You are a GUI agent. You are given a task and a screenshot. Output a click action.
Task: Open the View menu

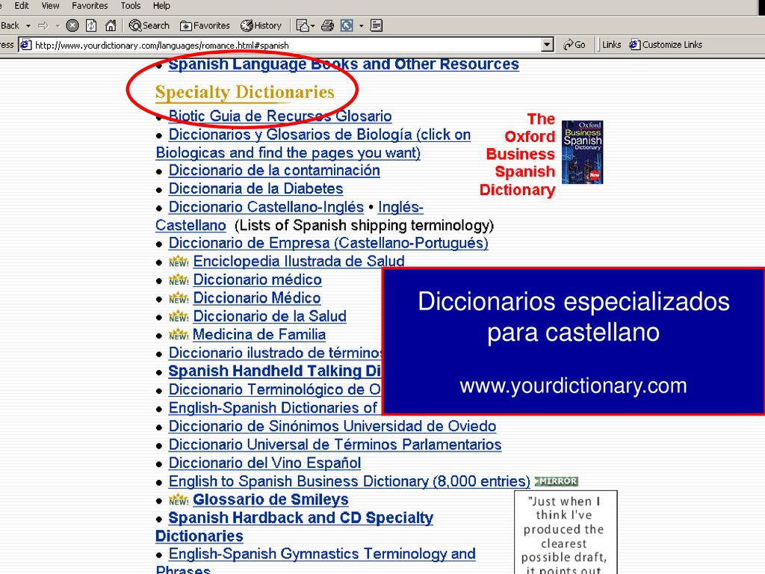(50, 6)
